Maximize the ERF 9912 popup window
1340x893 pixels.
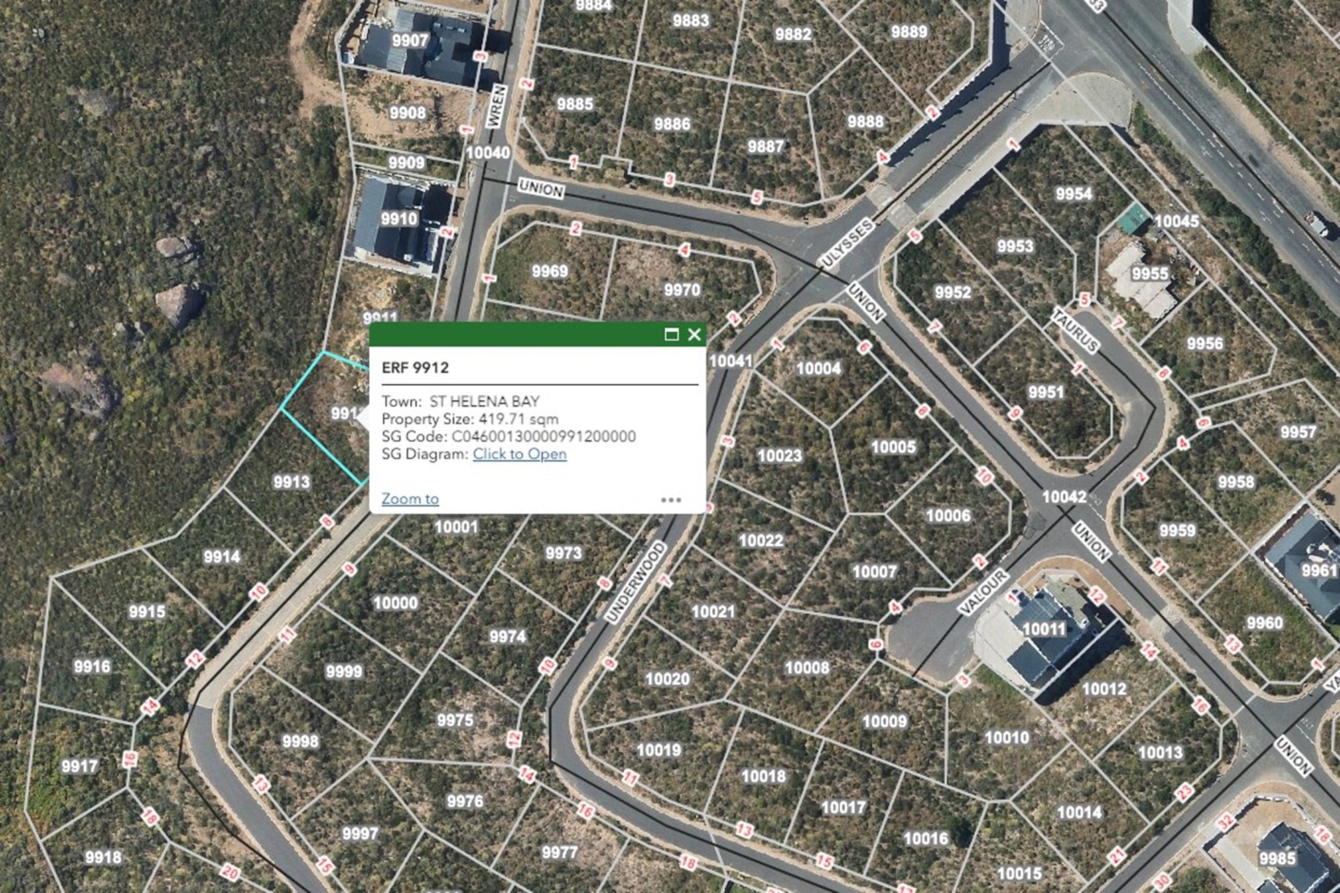point(671,334)
